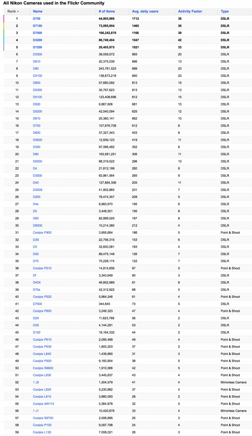Click the Activity Factor column header
Image resolution: width=252 pixels, height=436 pixels.
(190, 11)
